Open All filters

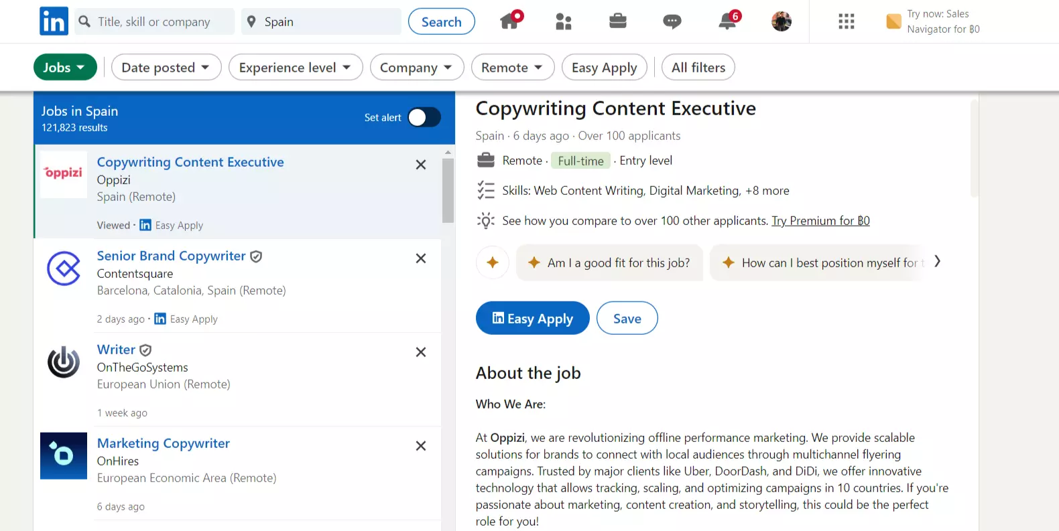(x=698, y=67)
